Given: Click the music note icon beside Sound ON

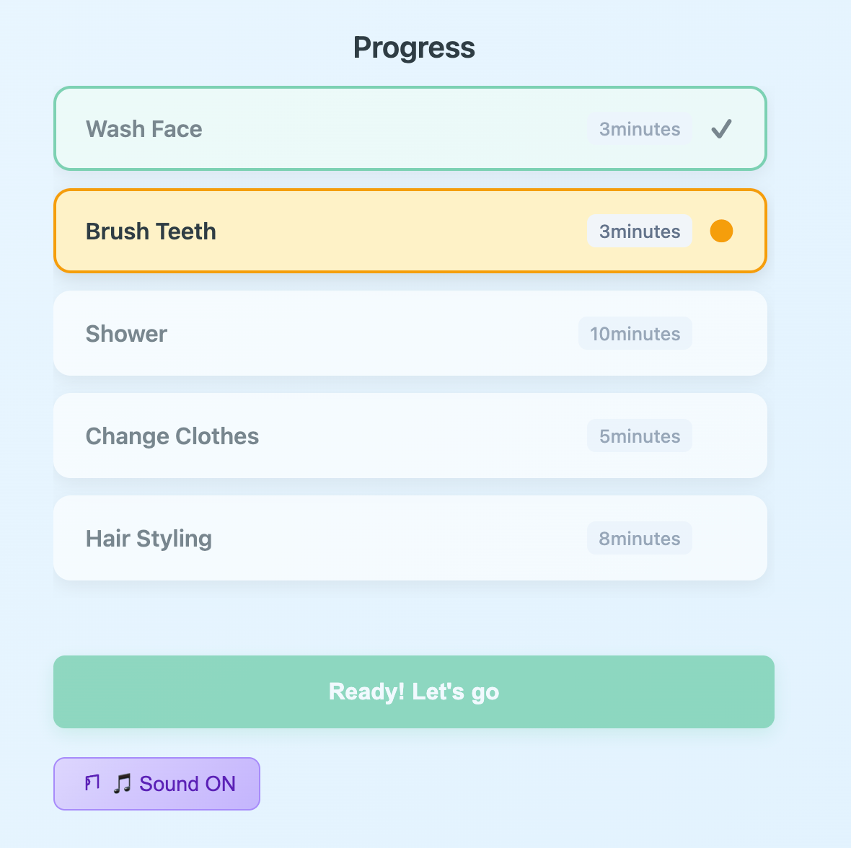Looking at the screenshot, I should coord(122,784).
